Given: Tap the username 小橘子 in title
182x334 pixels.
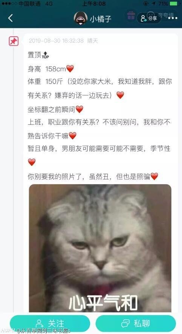Looking at the screenshot, I should [x=101, y=19].
